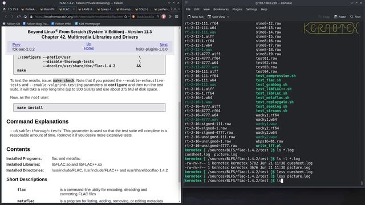This screenshot has height=205, width=365.
Task: Switch to the PulseAudio browser tab
Action: click(x=29, y=9)
